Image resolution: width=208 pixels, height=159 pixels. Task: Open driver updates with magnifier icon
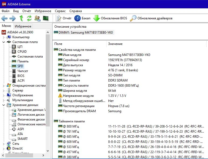coord(151,18)
